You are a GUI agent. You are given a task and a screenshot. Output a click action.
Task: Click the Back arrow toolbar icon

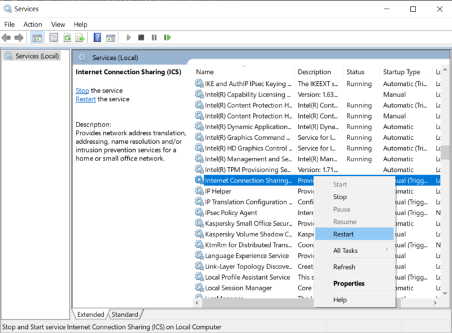tap(6, 37)
